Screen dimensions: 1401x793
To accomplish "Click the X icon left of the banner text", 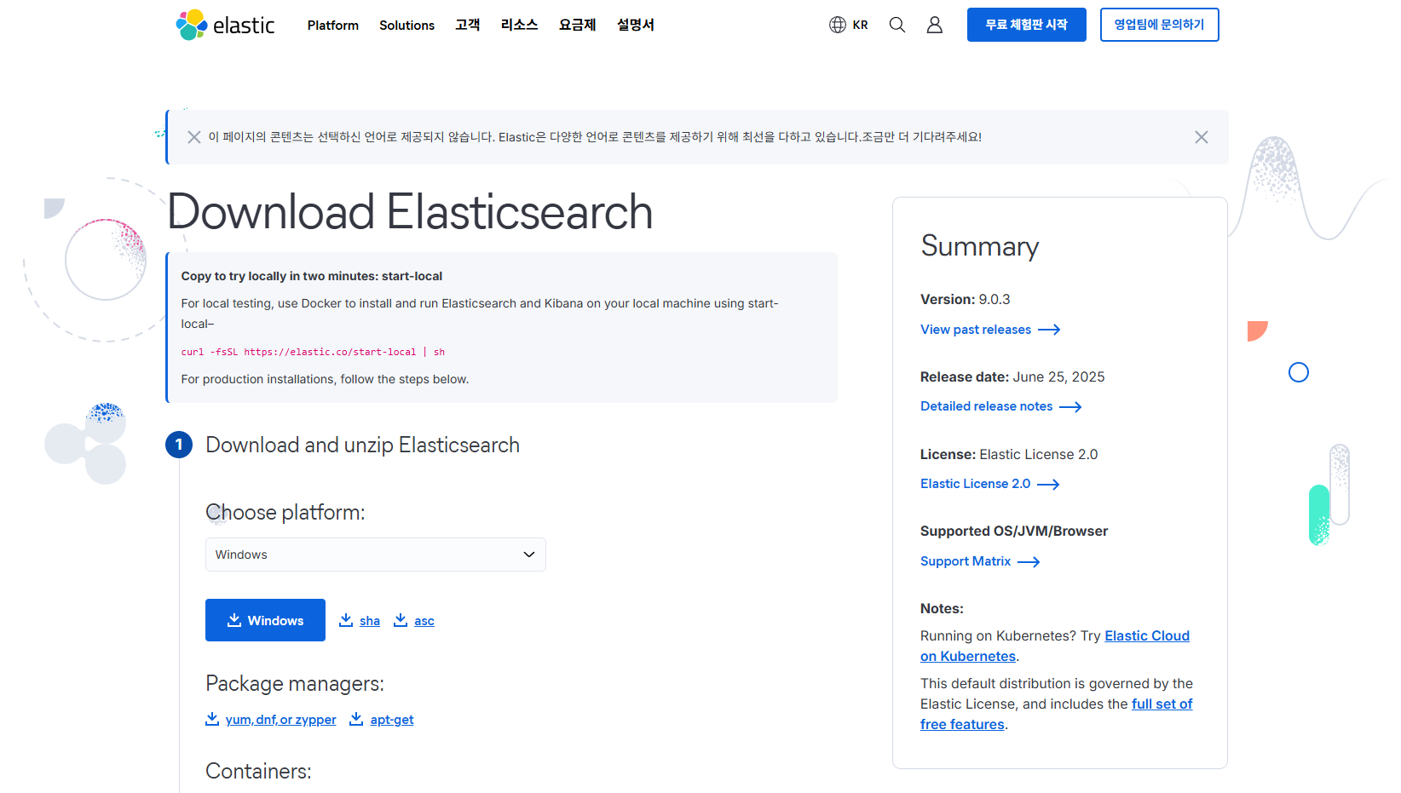I will point(194,137).
